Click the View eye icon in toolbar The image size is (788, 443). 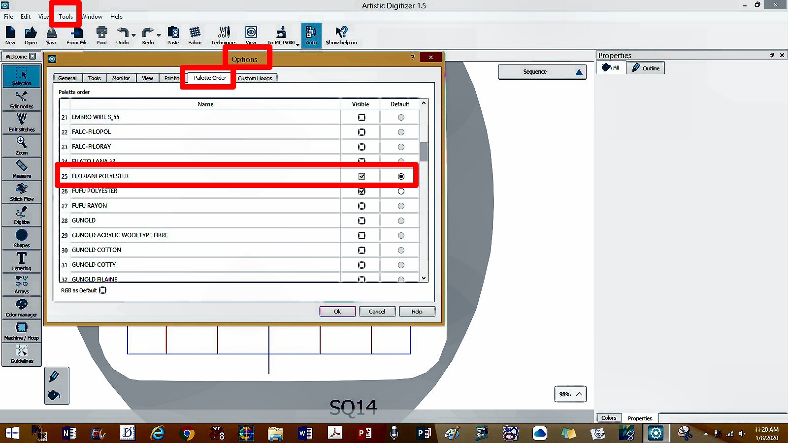[x=251, y=33]
